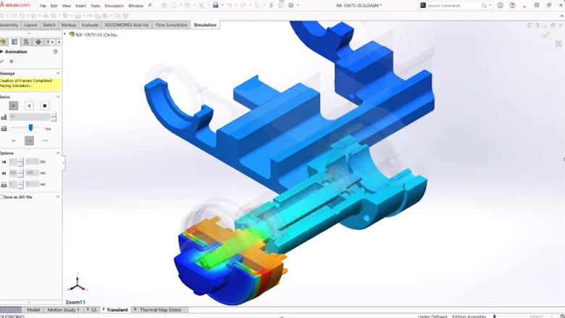Confirm with the graphics-area green checkmark
Screen dimensions: 565x318
546,35
